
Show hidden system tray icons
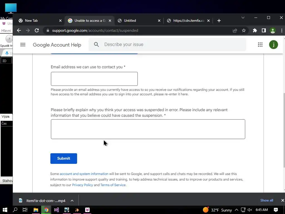click(x=237, y=210)
